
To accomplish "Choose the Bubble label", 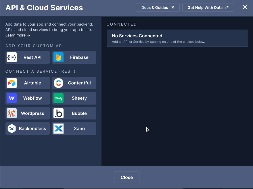I will 79,113.
